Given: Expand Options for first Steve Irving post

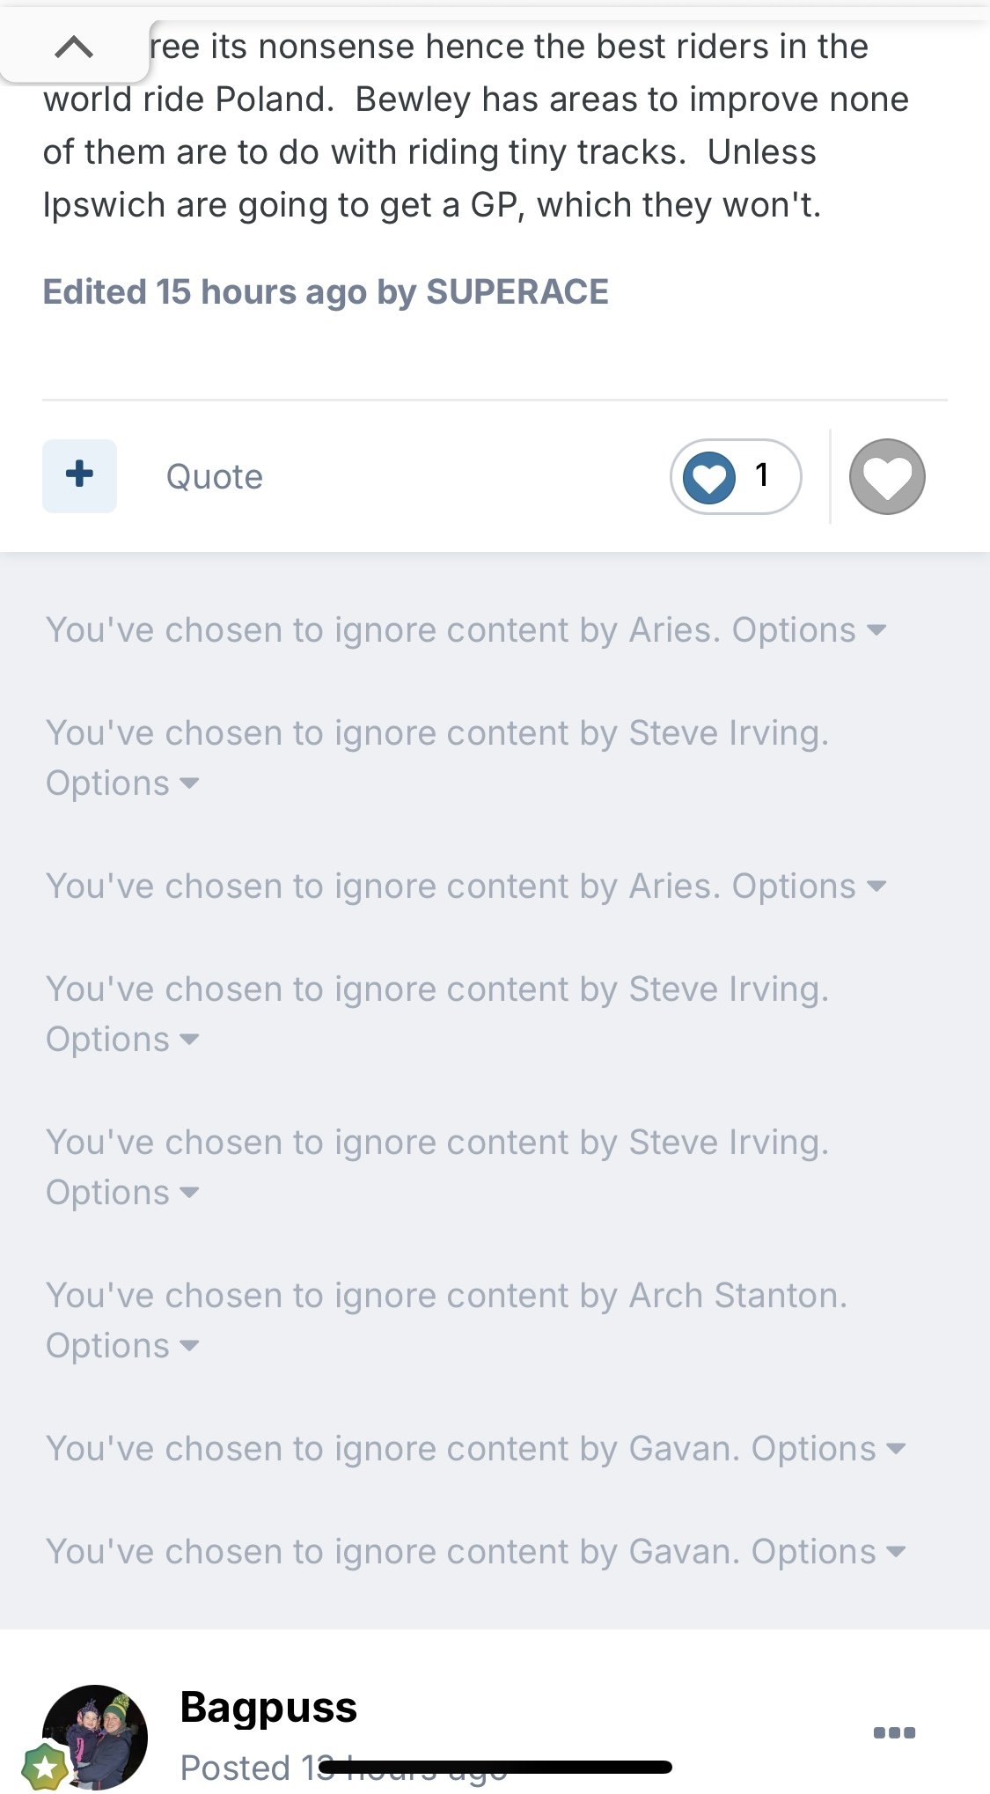Looking at the screenshot, I should (121, 783).
